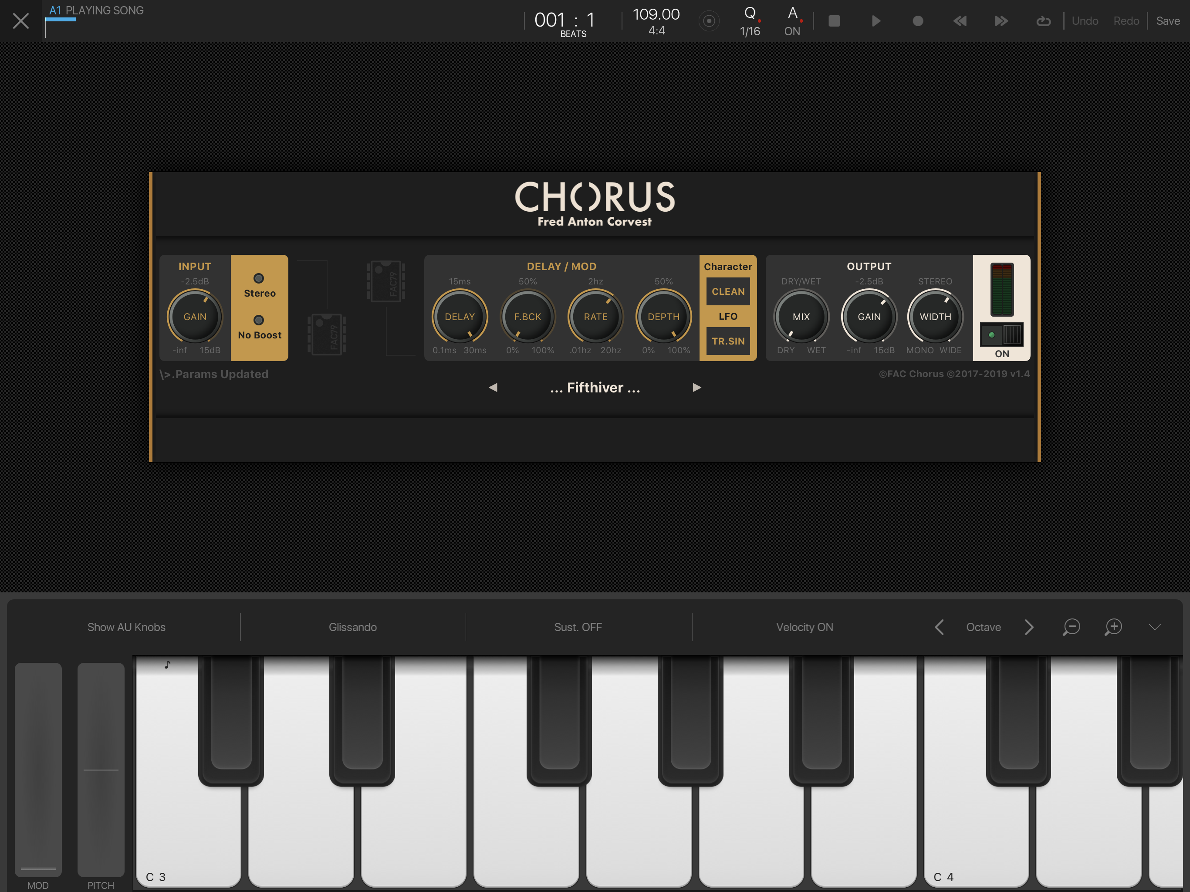Click the DELAY knob
1190x892 pixels.
[460, 316]
